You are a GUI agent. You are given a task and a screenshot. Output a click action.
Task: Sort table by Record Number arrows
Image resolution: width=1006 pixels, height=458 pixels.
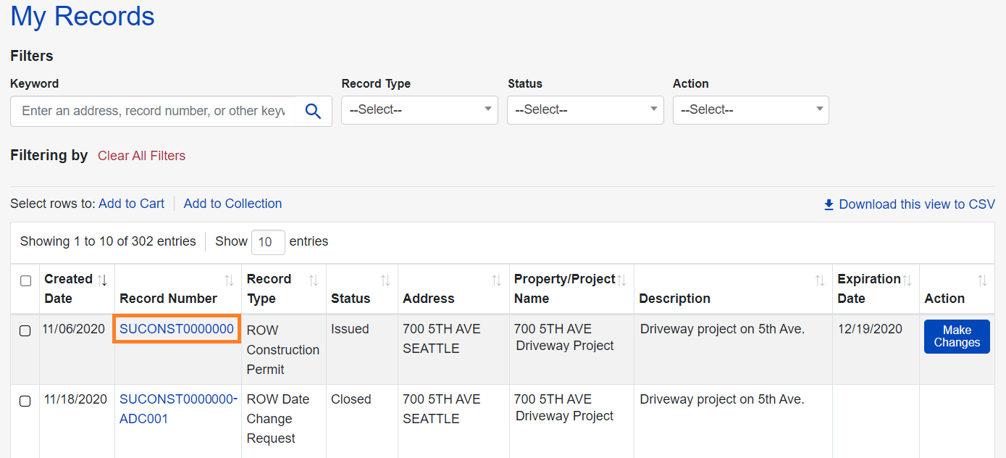(229, 280)
